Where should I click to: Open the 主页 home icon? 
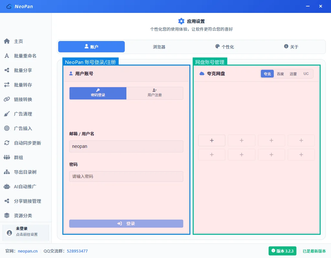coord(7,41)
